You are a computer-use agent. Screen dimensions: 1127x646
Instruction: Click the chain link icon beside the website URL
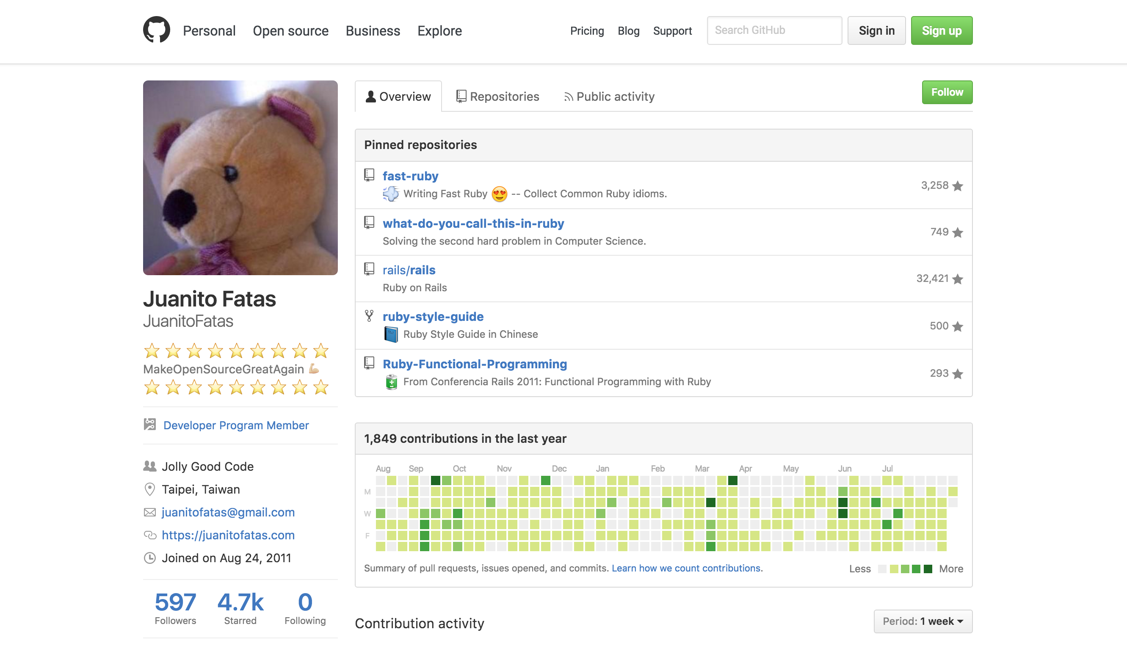pos(150,536)
